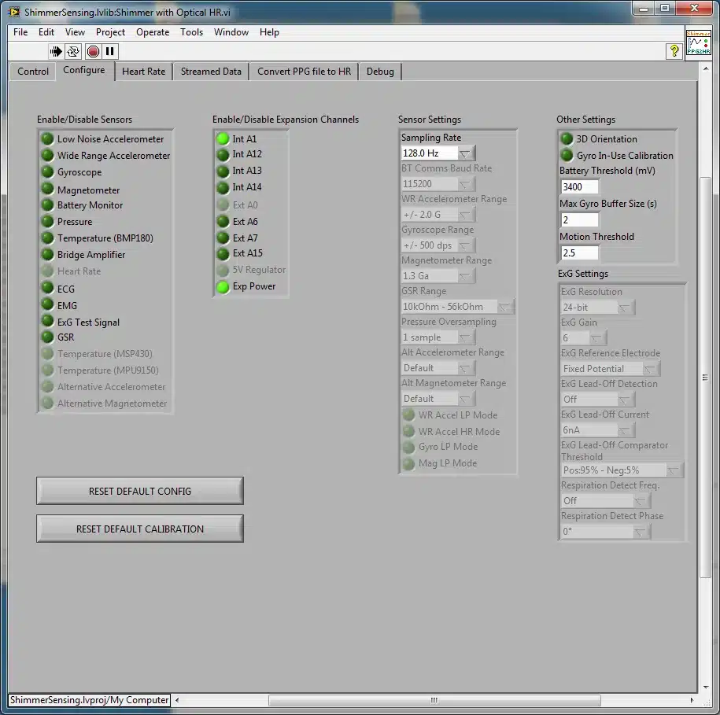Open the ExG Reference Electrode dropdown
The image size is (720, 715).
click(x=611, y=369)
